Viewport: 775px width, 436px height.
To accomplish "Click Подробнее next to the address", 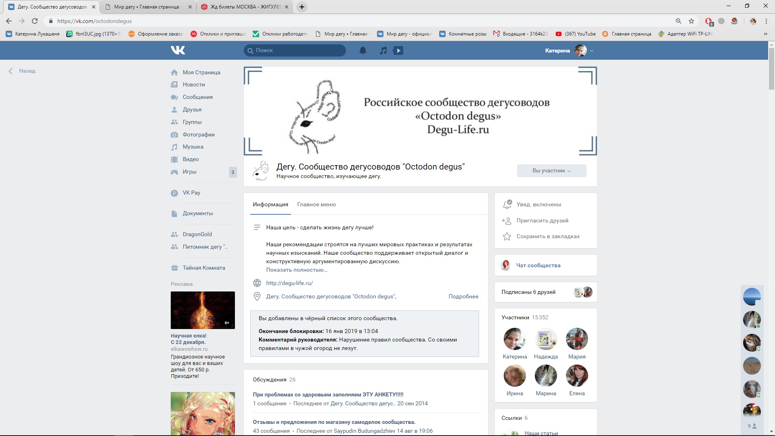I will 463,297.
